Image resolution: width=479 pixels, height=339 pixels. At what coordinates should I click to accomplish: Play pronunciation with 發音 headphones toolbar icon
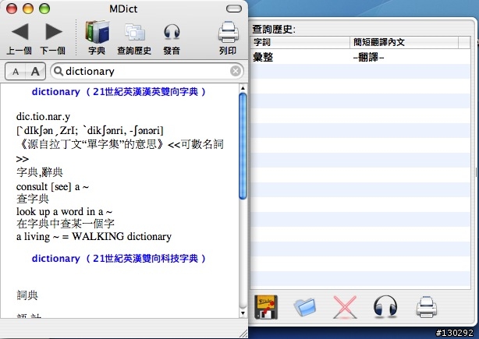(172, 32)
